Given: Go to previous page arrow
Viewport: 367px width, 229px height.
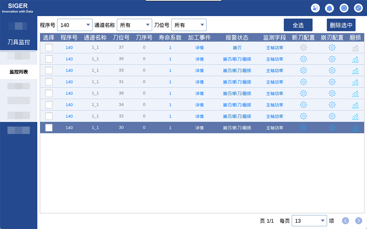Looking at the screenshot, I should pyautogui.click(x=345, y=221).
